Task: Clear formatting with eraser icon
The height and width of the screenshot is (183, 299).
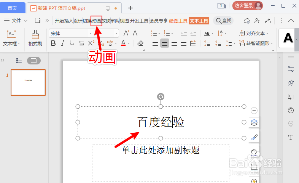Action: coord(140,43)
